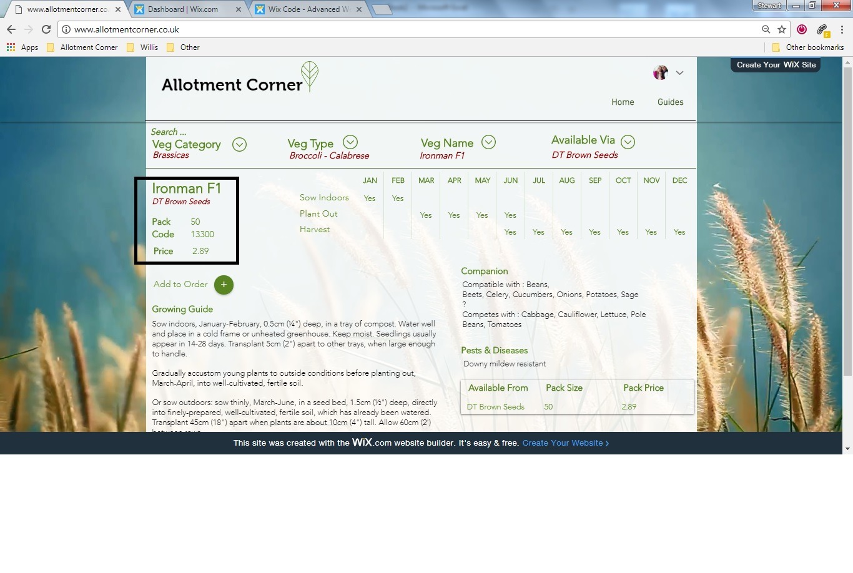
Task: Go to the Home page menu item
Action: (x=623, y=102)
